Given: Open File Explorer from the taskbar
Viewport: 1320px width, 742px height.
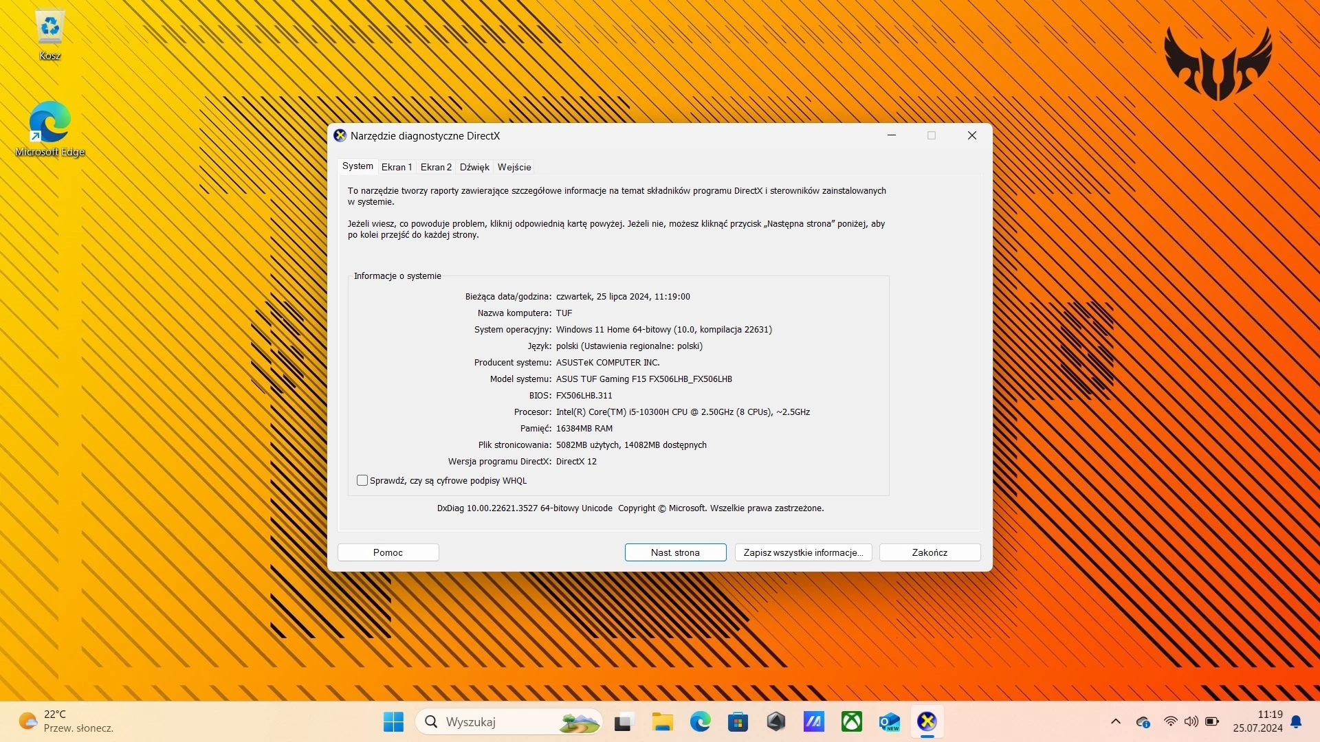Looking at the screenshot, I should point(662,721).
